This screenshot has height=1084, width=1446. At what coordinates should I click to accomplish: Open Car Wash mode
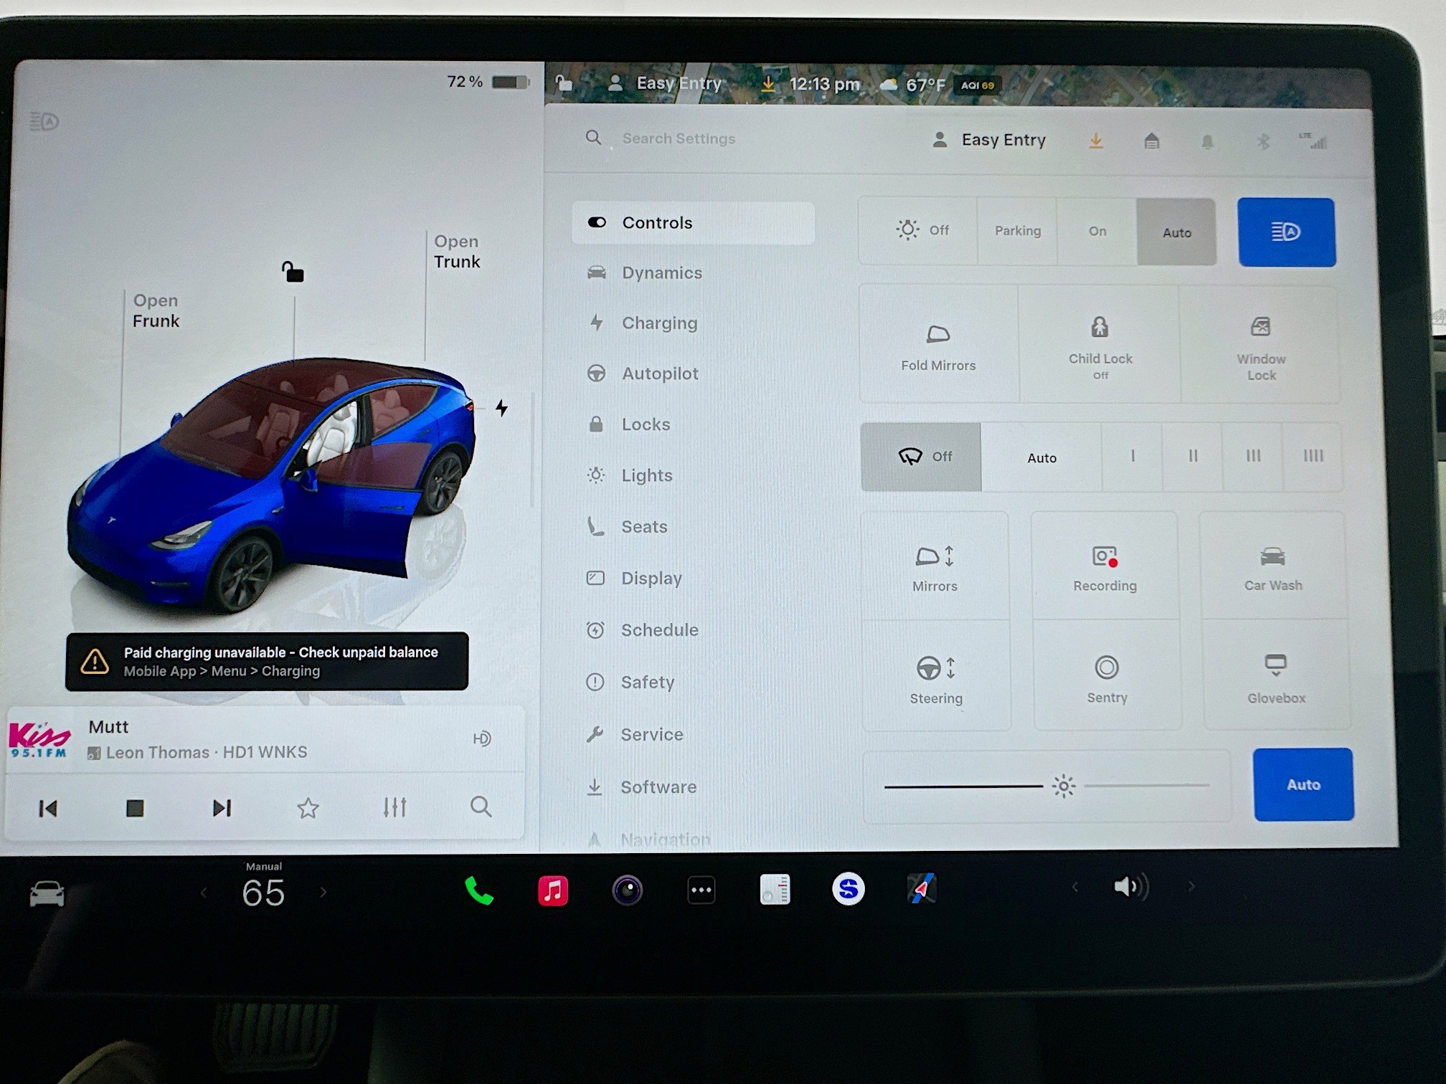pyautogui.click(x=1273, y=566)
